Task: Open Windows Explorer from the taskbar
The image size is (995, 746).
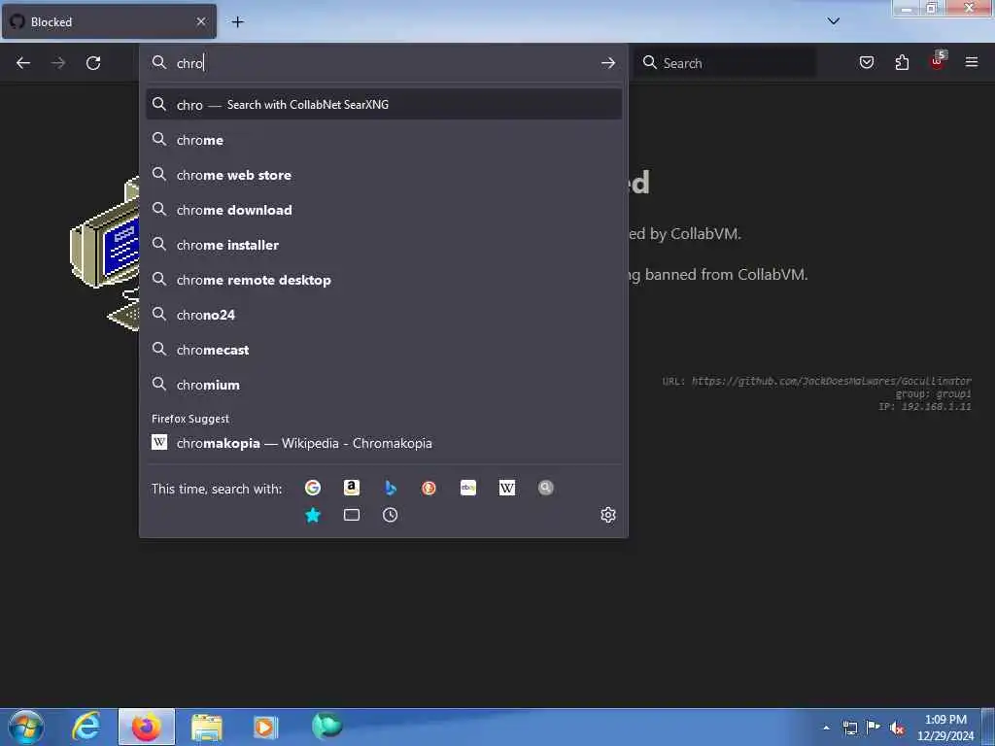Action: click(207, 727)
